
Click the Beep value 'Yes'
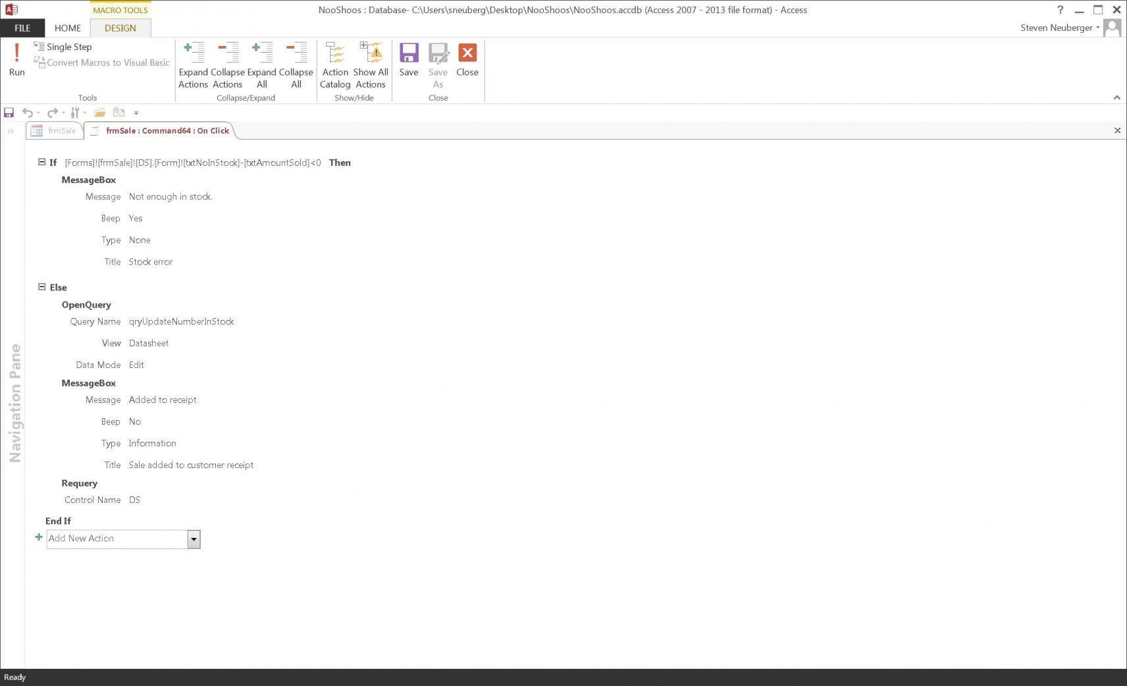(x=136, y=219)
